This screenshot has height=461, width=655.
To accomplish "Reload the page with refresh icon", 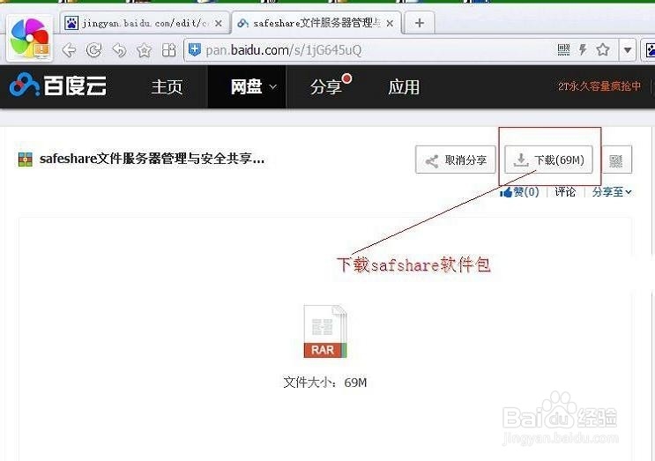I will [x=93, y=50].
